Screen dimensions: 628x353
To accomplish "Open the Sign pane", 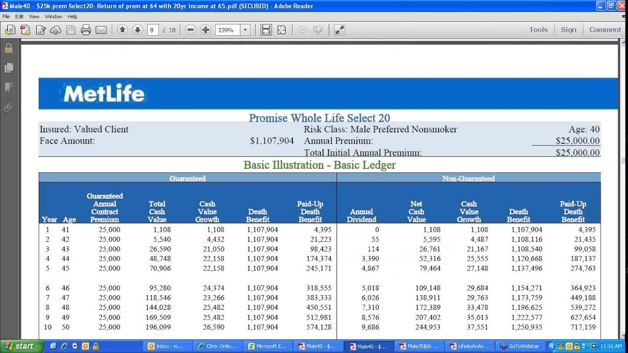I will click(x=569, y=29).
